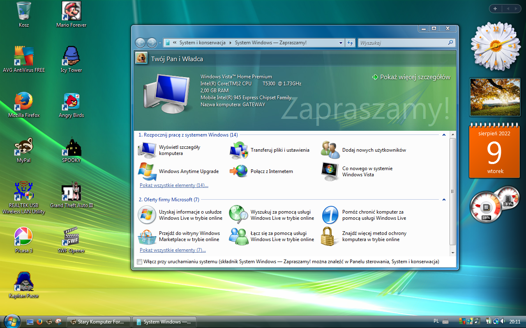
Task: Click the Windows Live OneCare protection icon
Action: [330, 215]
